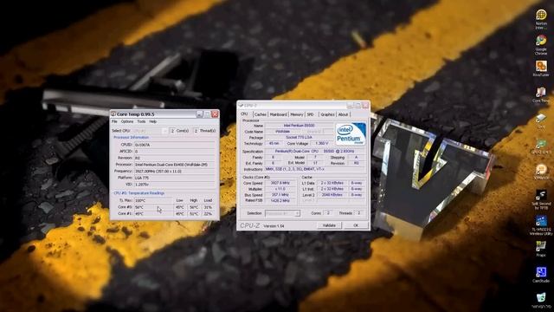Click the Core #0 load 31% value
The width and height of the screenshot is (554, 312).
click(208, 207)
